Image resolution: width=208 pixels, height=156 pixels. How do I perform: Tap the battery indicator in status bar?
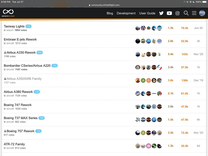point(204,2)
